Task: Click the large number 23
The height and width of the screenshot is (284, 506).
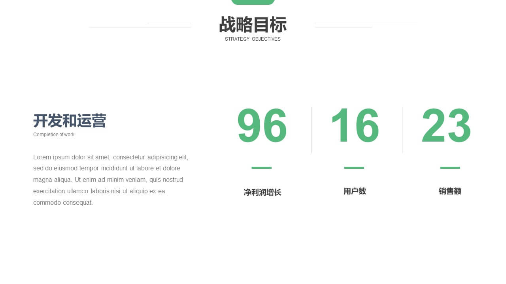Action: pyautogui.click(x=446, y=126)
